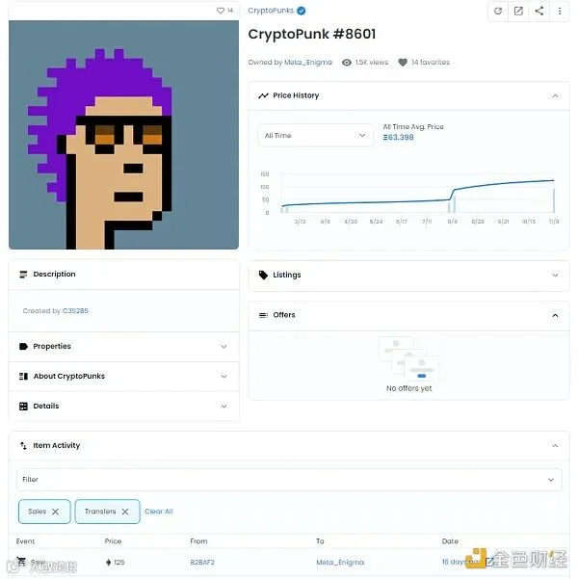Open the three-dot more options menu
This screenshot has height=579, width=578.
pos(560,11)
